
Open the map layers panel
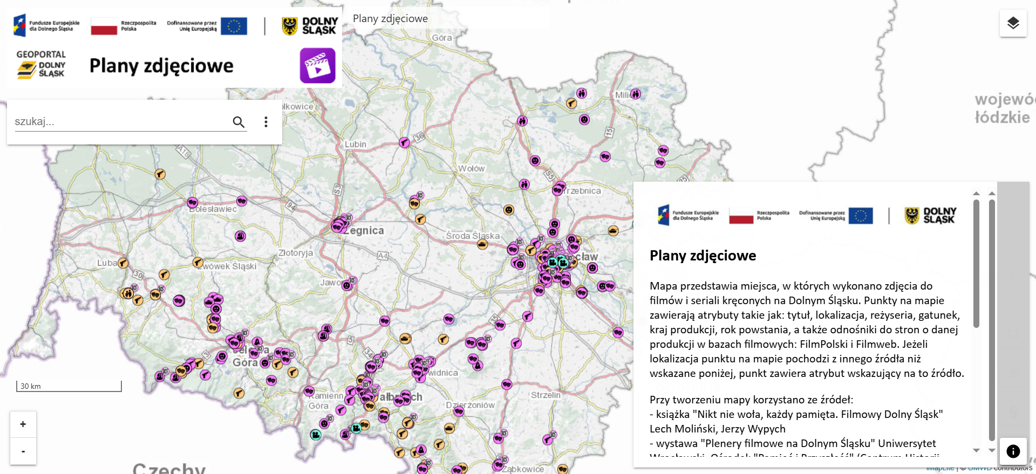(x=1013, y=23)
